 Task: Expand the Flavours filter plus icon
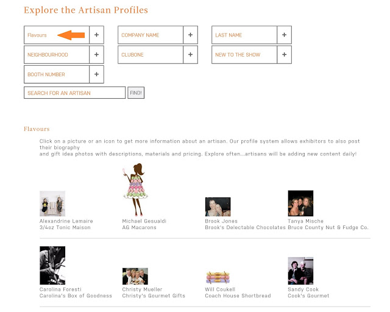pos(96,35)
